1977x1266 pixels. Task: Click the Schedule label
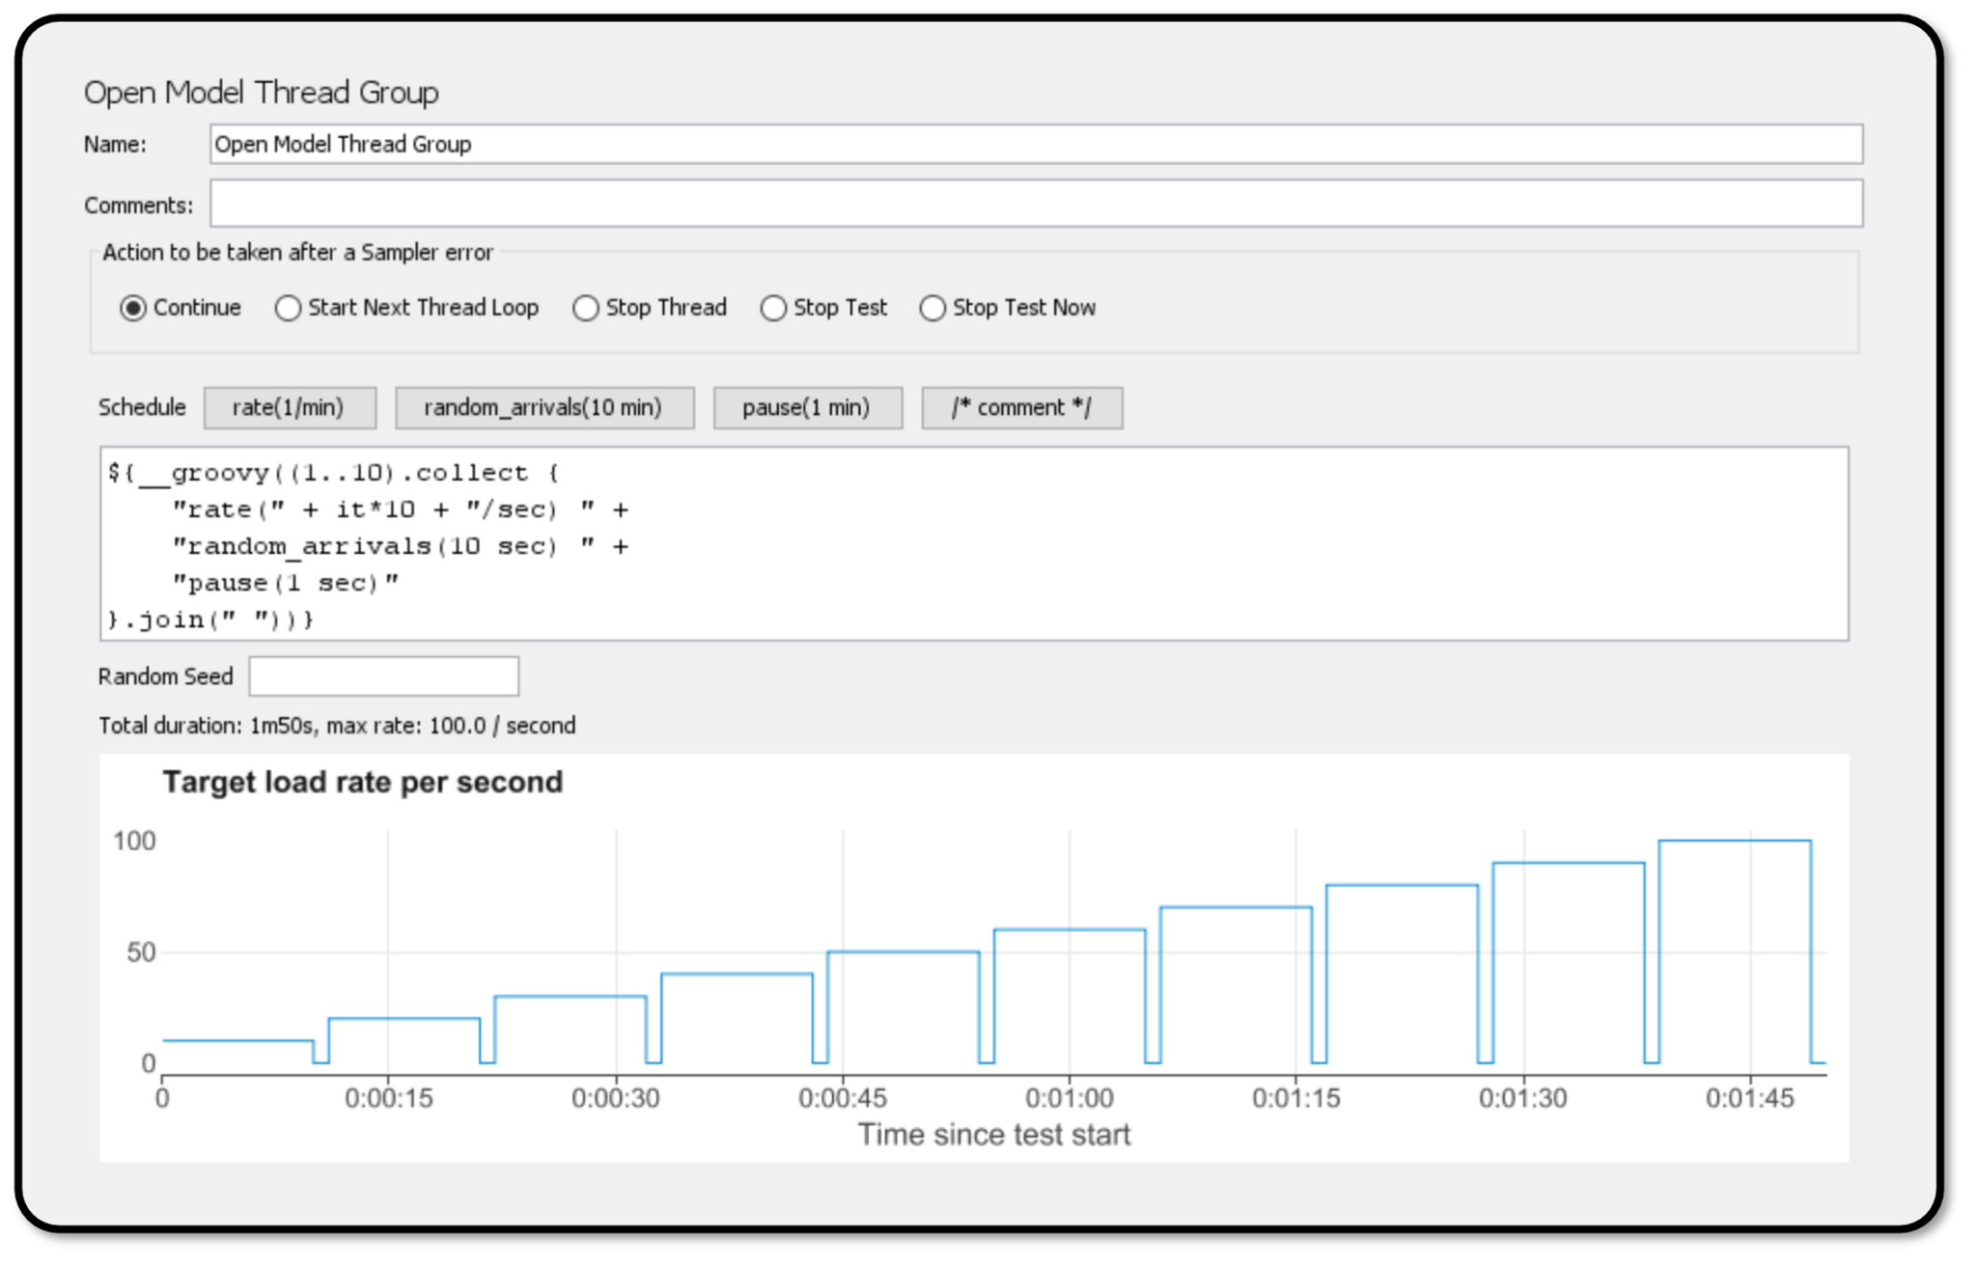(x=142, y=407)
